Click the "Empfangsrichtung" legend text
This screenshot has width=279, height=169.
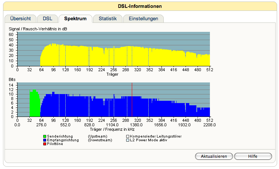63,140
